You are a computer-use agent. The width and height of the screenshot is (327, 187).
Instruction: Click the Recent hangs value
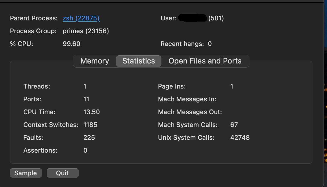coord(210,44)
